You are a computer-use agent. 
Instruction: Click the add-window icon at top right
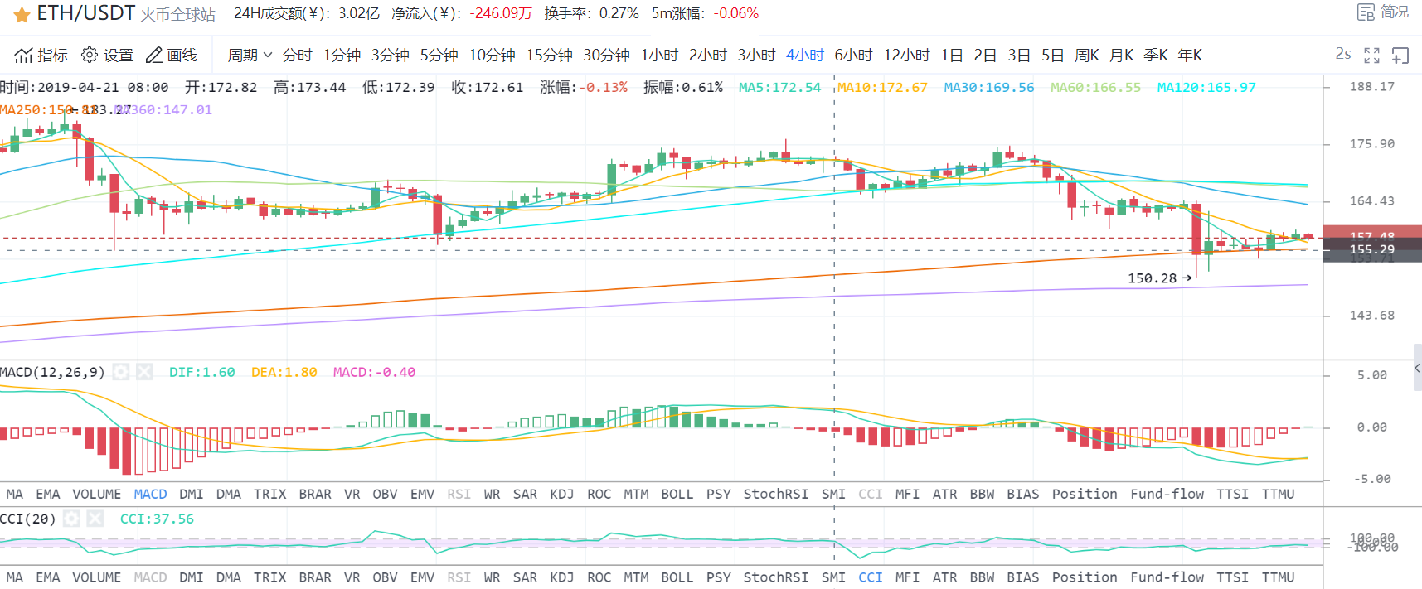click(x=1400, y=56)
